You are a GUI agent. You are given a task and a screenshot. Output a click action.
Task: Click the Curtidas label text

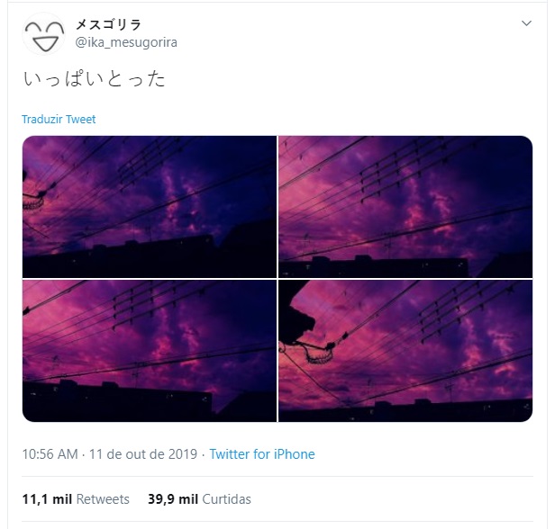(x=226, y=499)
